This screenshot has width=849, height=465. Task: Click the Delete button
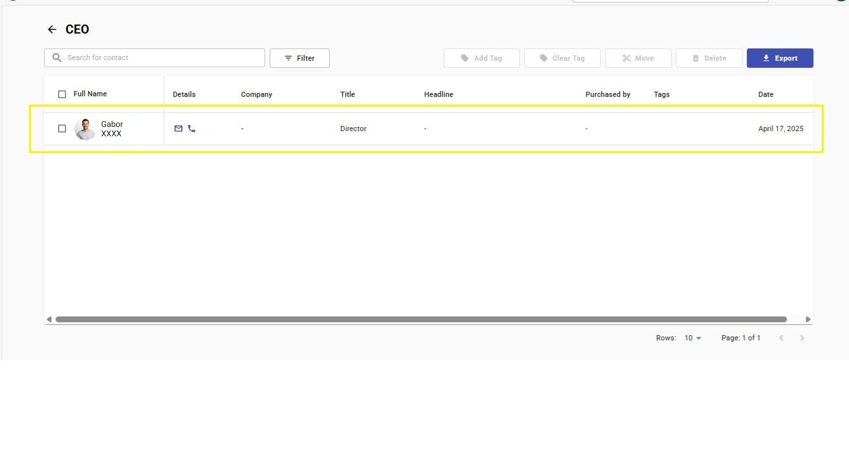click(x=709, y=58)
